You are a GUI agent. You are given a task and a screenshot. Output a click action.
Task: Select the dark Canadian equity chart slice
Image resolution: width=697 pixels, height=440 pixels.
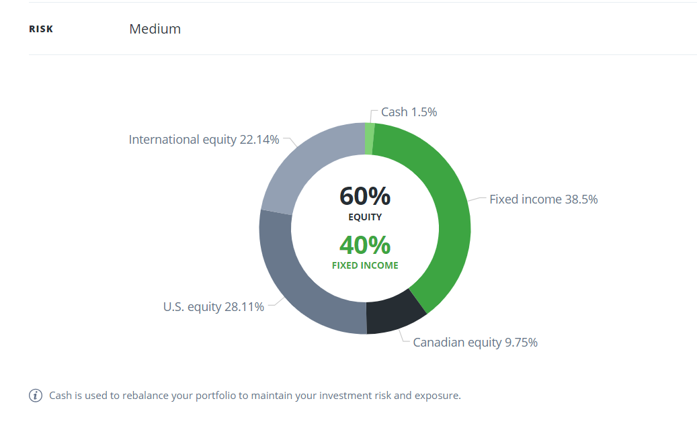(395, 314)
